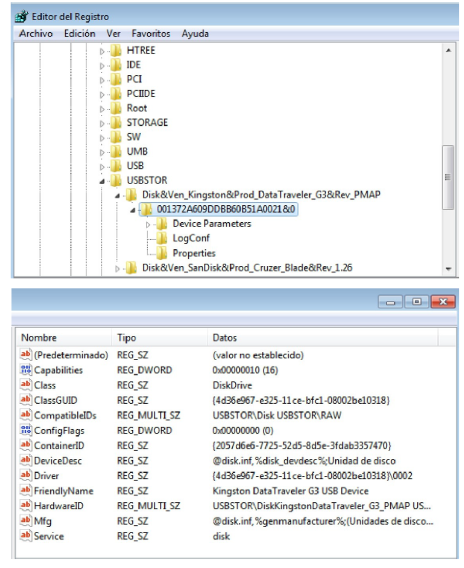Open the Ayuda menu
The image size is (464, 568).
click(195, 34)
